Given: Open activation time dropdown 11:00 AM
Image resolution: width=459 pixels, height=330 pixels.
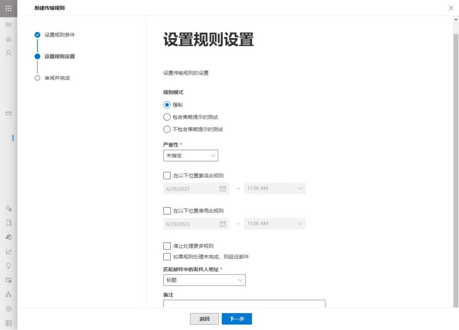Looking at the screenshot, I should pyautogui.click(x=275, y=188).
